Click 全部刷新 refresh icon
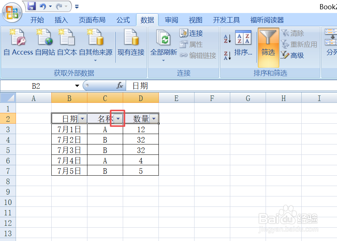The image size is (337, 241). tap(164, 38)
